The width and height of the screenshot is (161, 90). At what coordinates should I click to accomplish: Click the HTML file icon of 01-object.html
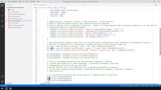[9, 12]
